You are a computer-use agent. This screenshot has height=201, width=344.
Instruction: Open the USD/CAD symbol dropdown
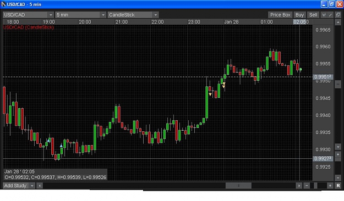coord(28,15)
